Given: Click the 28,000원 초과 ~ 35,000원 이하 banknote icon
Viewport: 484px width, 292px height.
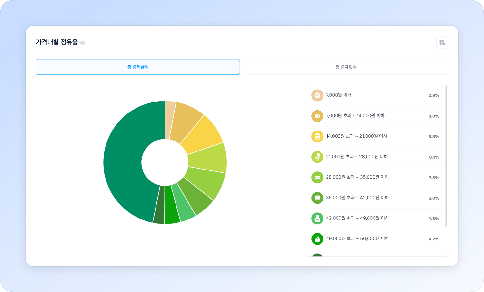Looking at the screenshot, I should [317, 177].
